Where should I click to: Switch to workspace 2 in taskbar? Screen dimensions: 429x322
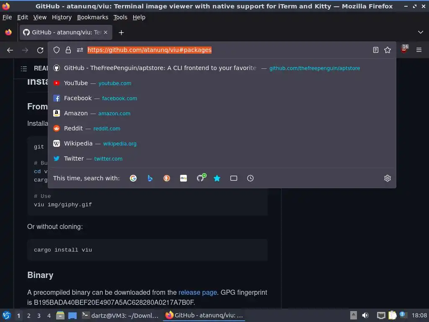point(29,316)
